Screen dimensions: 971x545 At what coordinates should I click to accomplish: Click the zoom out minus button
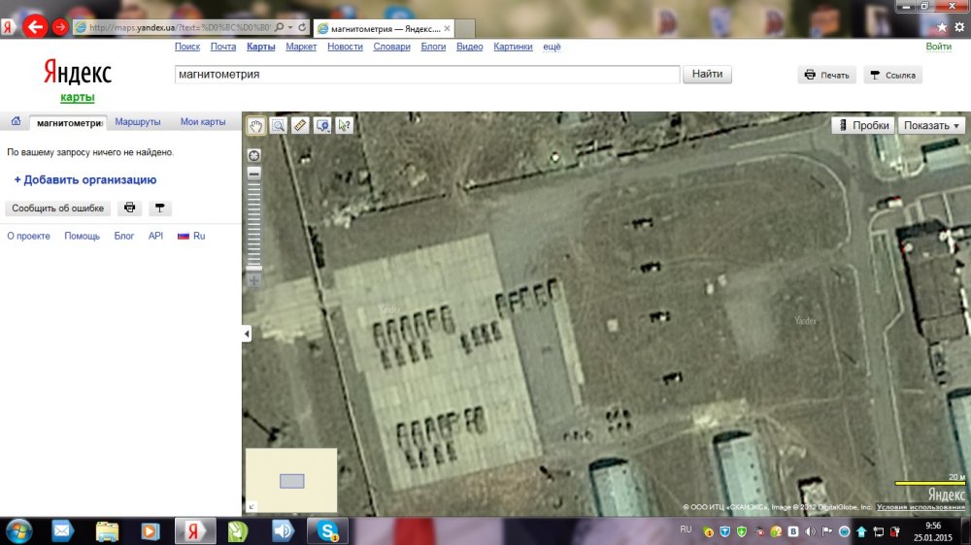pyautogui.click(x=254, y=174)
